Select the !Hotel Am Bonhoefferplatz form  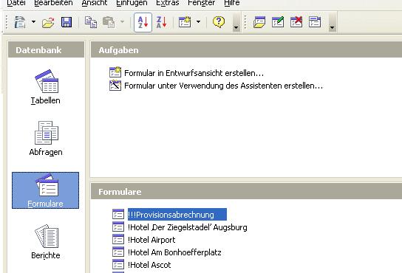click(174, 252)
